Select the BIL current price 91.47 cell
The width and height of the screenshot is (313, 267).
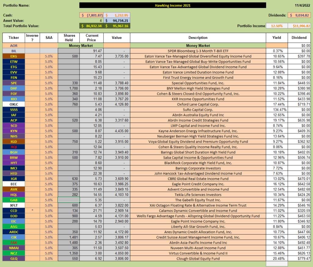(92, 51)
